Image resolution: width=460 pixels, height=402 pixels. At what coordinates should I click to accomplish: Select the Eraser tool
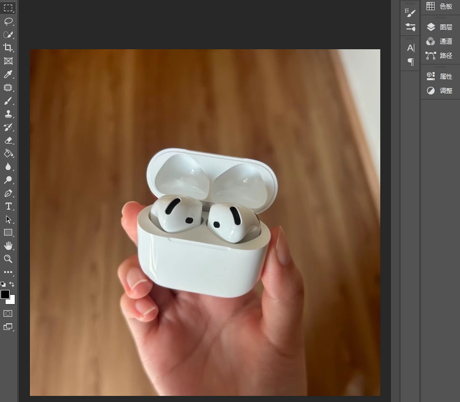(8, 140)
